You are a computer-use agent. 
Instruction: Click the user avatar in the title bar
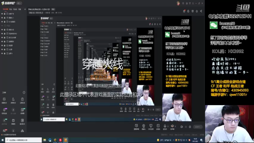click(178, 3)
